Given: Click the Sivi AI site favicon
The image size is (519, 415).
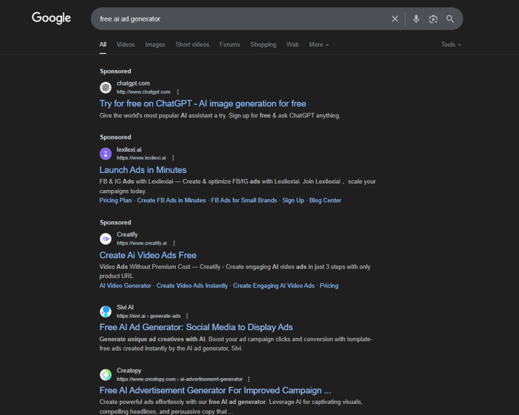Looking at the screenshot, I should point(106,311).
